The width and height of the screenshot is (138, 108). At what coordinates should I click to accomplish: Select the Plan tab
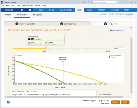point(79,10)
